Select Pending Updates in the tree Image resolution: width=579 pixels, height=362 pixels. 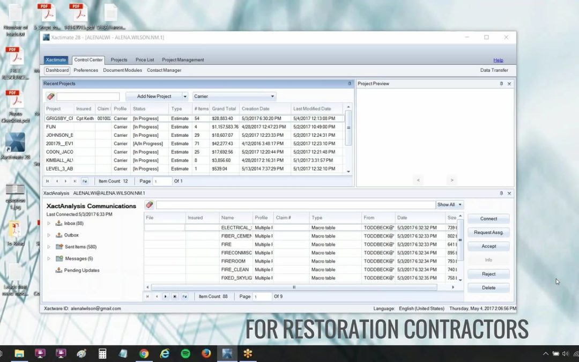pyautogui.click(x=81, y=270)
